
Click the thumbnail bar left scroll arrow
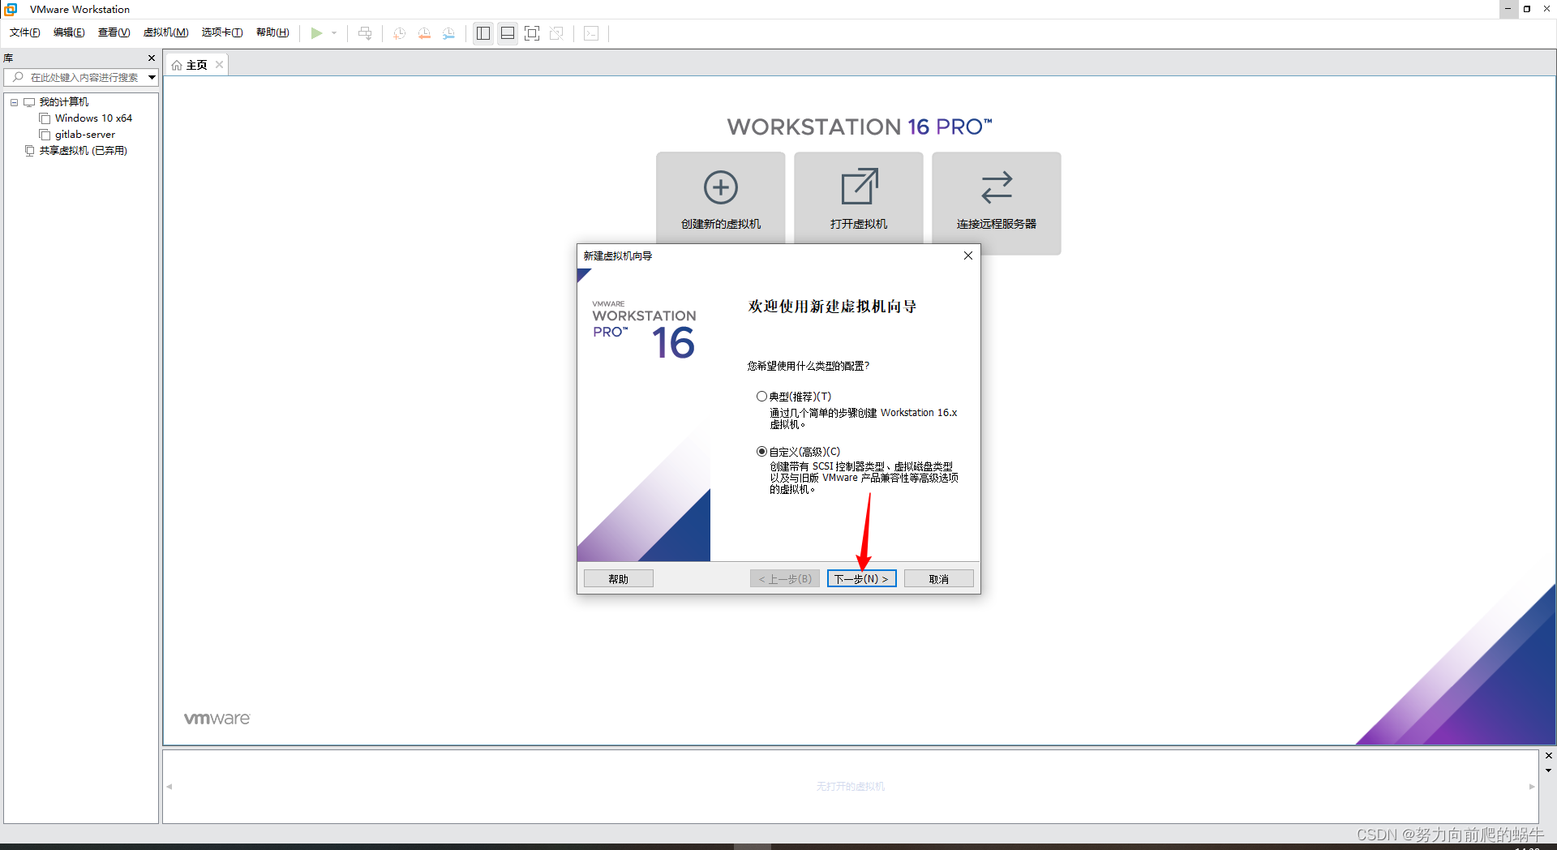(169, 786)
